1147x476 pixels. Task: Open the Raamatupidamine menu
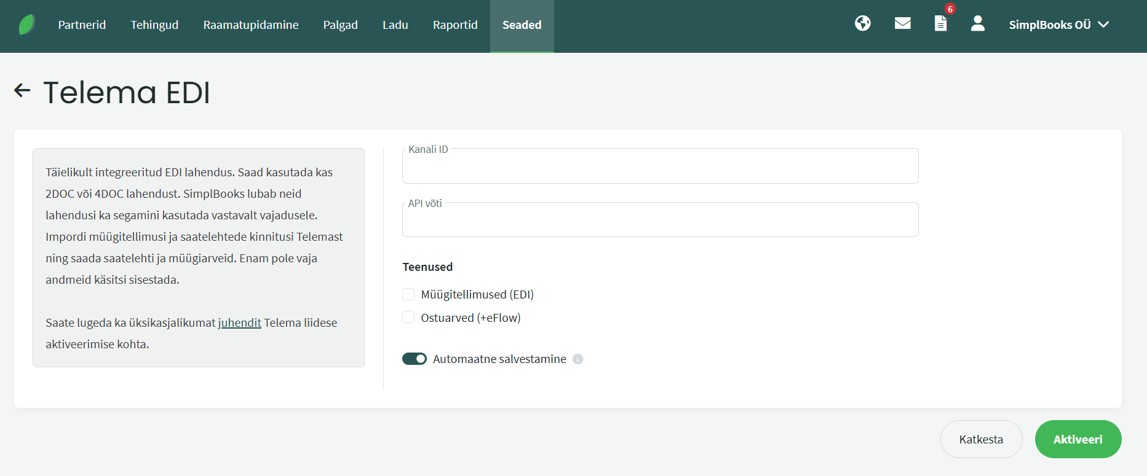point(251,25)
